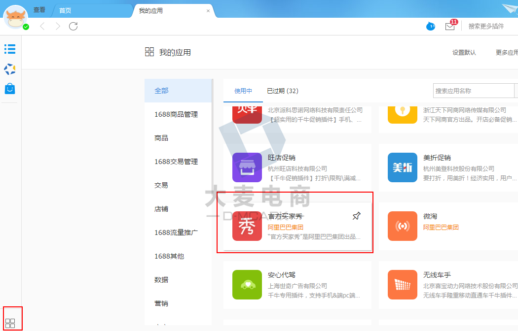Click 阿里巴巴集团 under 微淘
The width and height of the screenshot is (518, 331).
441,227
